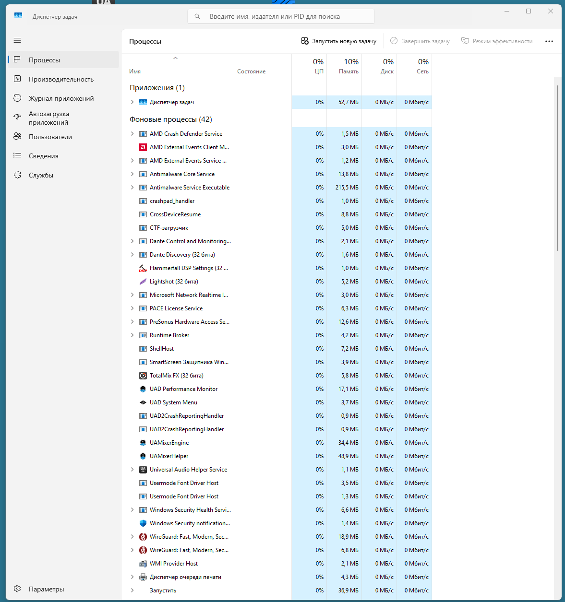This screenshot has width=565, height=602.
Task: Click the vertical scrollbar thumb
Action: pyautogui.click(x=558, y=168)
